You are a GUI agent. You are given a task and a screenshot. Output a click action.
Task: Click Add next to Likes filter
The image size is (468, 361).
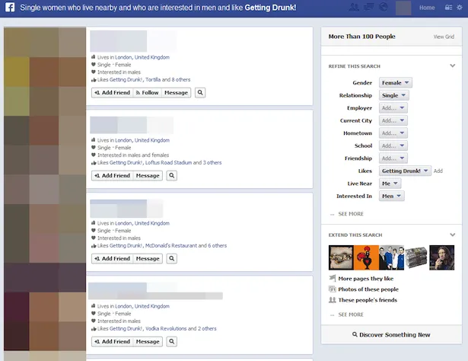pyautogui.click(x=438, y=171)
